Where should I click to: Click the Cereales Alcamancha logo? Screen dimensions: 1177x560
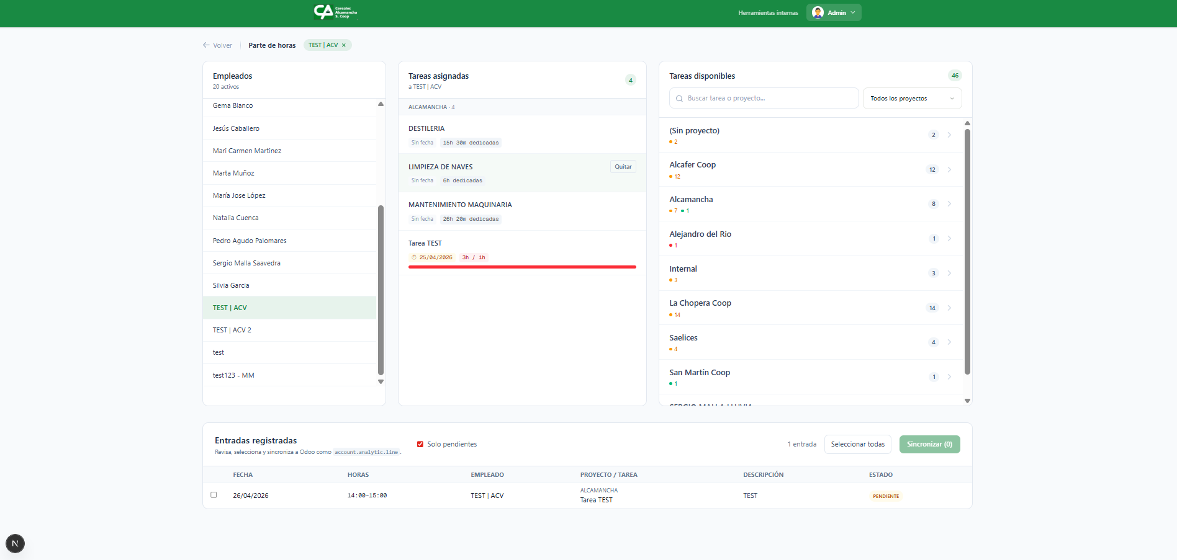(x=335, y=12)
